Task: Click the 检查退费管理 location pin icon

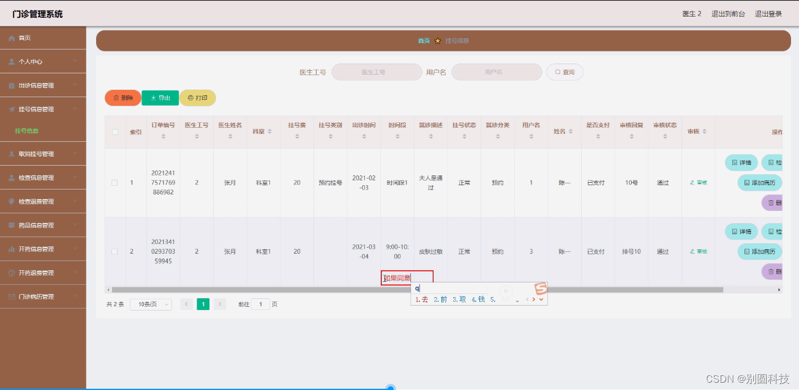Action: (x=10, y=202)
